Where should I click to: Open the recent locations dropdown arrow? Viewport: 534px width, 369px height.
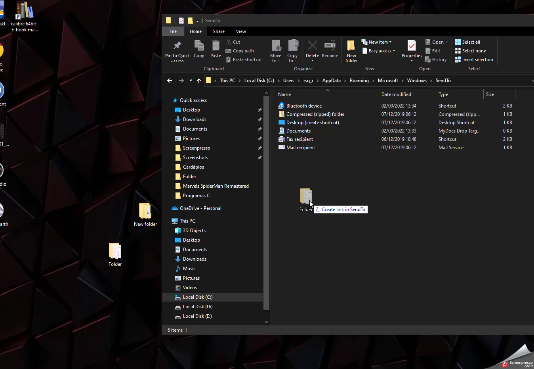coord(191,81)
